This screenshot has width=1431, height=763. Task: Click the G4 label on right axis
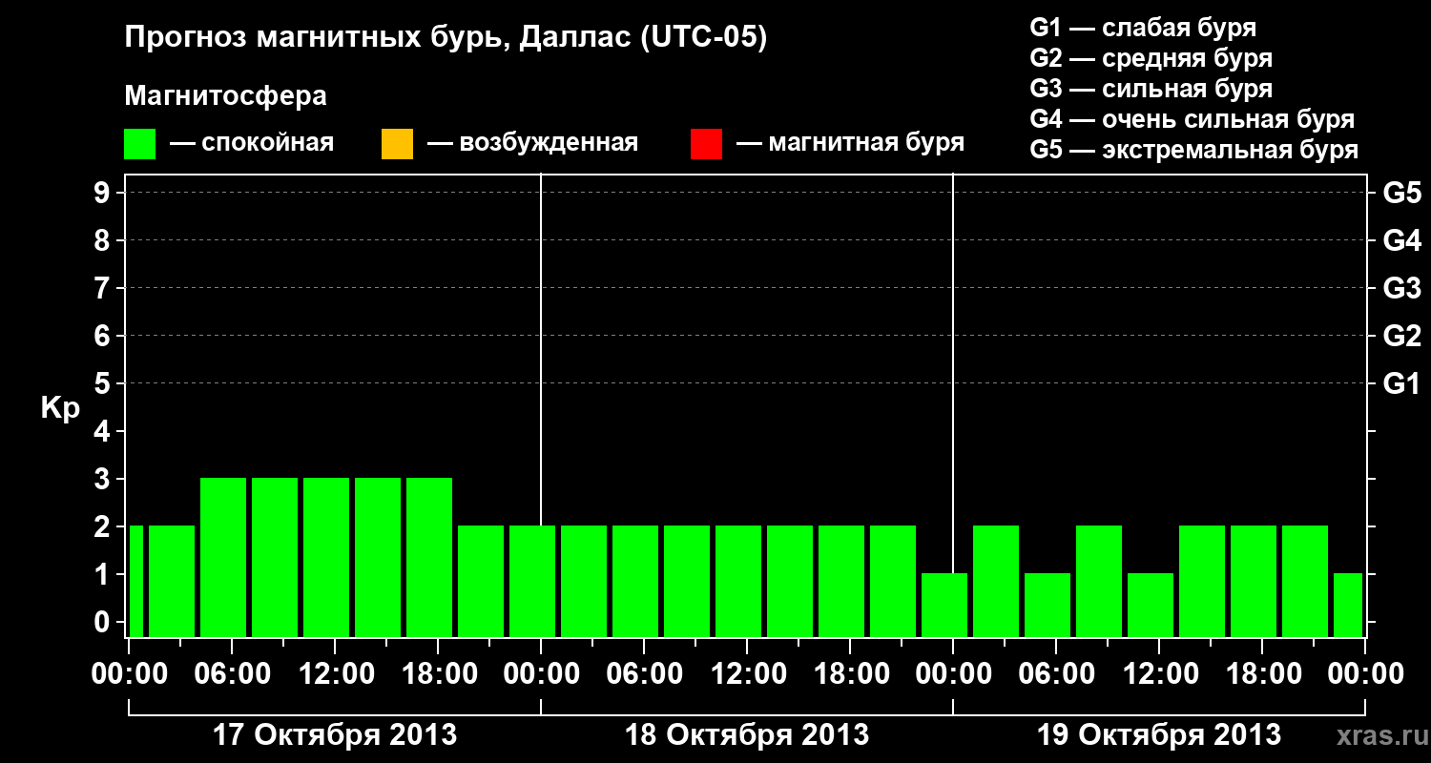(x=1401, y=240)
